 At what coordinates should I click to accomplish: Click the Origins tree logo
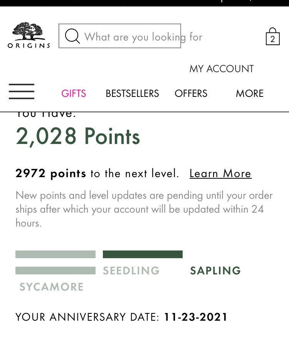tap(29, 35)
